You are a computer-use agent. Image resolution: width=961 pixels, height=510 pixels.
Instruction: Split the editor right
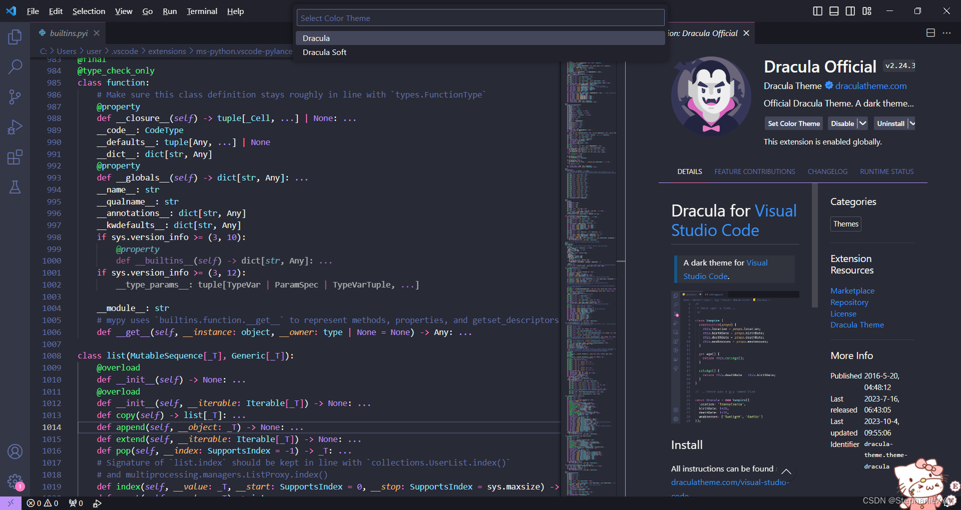coord(930,33)
